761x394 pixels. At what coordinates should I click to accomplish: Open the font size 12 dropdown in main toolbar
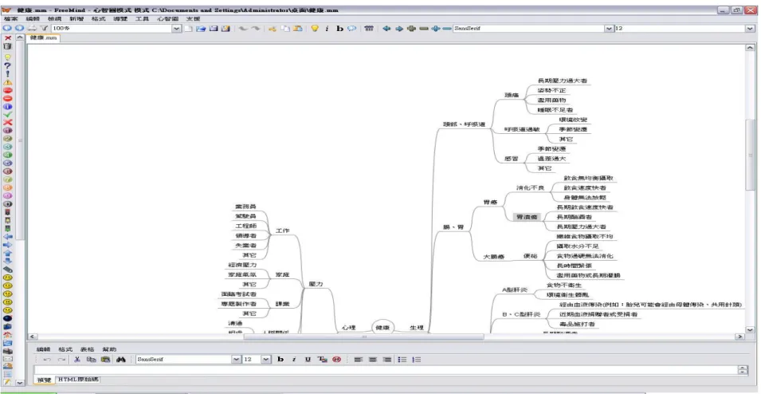tap(751, 29)
